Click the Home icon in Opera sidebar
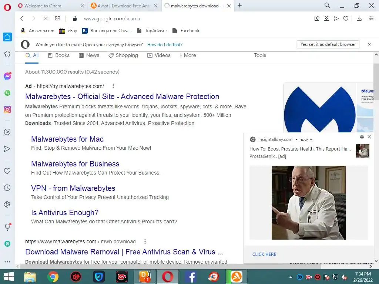The width and height of the screenshot is (379, 284). coord(7,37)
